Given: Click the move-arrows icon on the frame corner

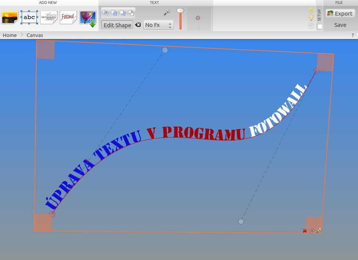Looking at the screenshot, I should [x=312, y=231].
